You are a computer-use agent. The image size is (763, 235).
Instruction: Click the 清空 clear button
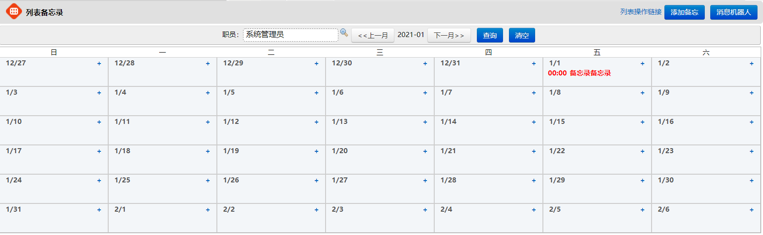522,35
